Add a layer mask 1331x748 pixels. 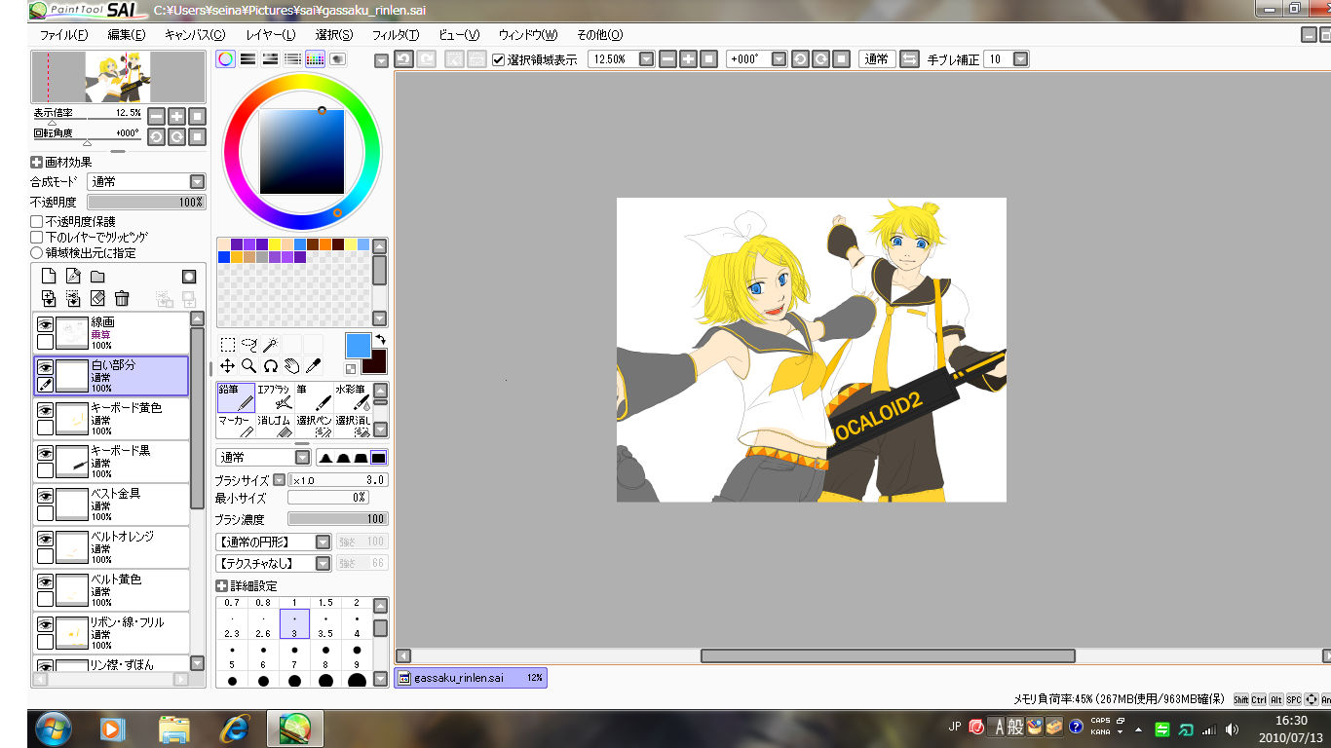(x=189, y=277)
